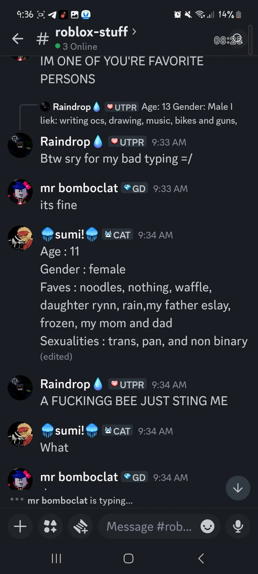Jump to latest messages arrow
The image size is (258, 574).
click(x=238, y=488)
